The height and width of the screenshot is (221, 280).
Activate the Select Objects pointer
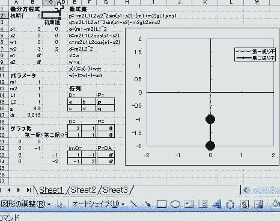pyautogui.click(x=59, y=204)
